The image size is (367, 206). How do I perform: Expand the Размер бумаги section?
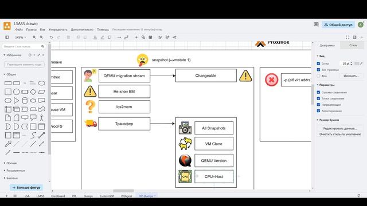click(x=328, y=120)
